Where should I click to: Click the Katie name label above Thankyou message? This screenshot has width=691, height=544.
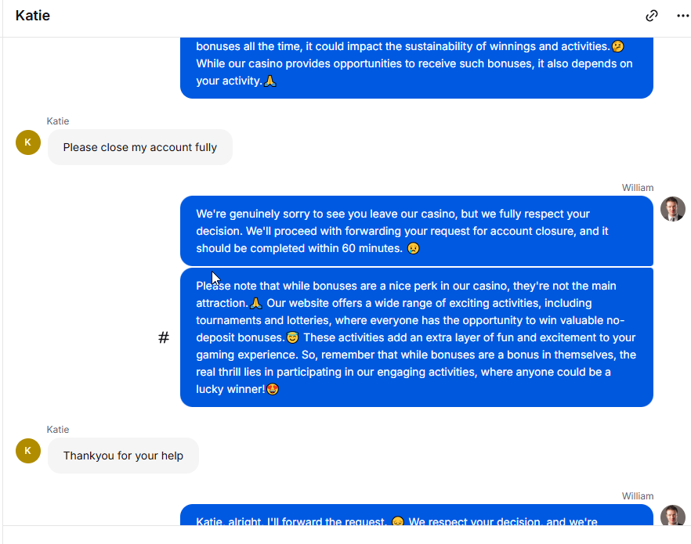point(58,430)
